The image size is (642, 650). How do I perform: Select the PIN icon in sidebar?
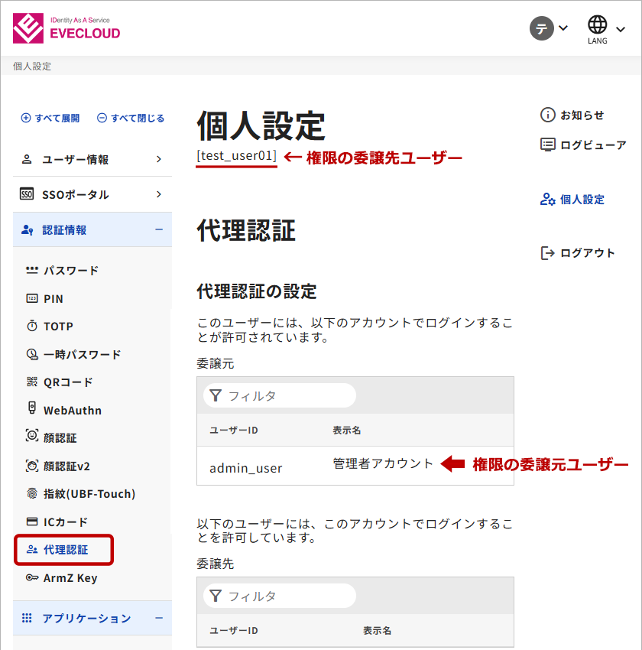pos(32,298)
